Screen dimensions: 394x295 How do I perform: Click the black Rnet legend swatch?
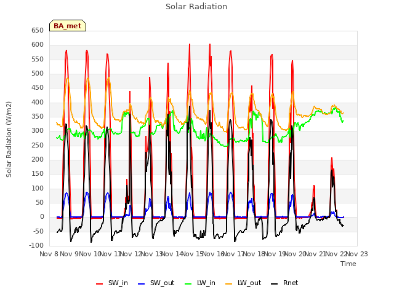click(275, 284)
